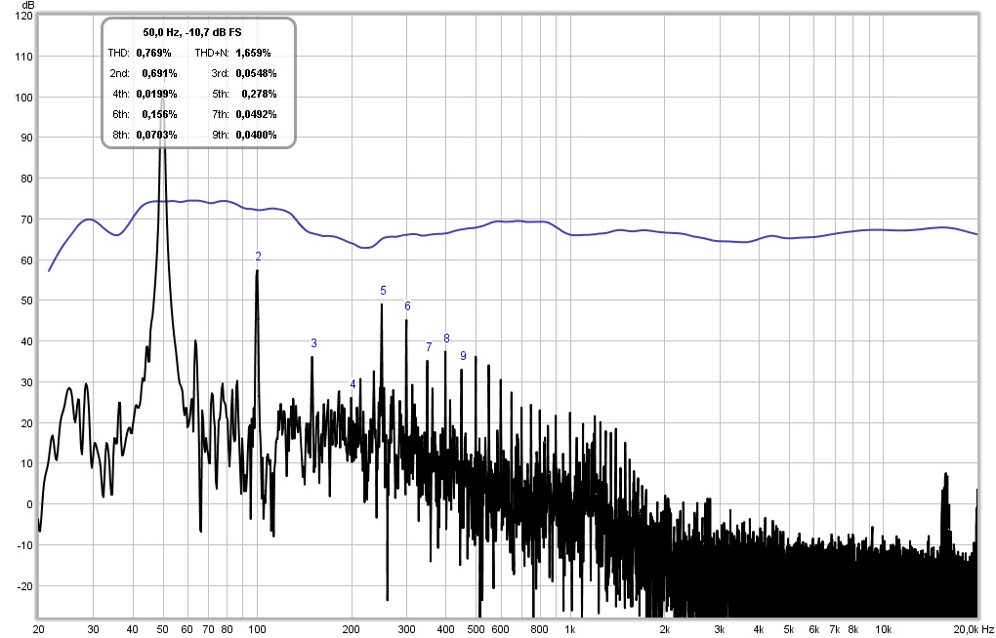Click the harmonic marker labeled 4
996x638 pixels.
(353, 384)
